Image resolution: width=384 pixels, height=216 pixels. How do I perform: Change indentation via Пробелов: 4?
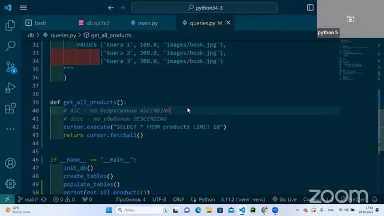[131, 199]
